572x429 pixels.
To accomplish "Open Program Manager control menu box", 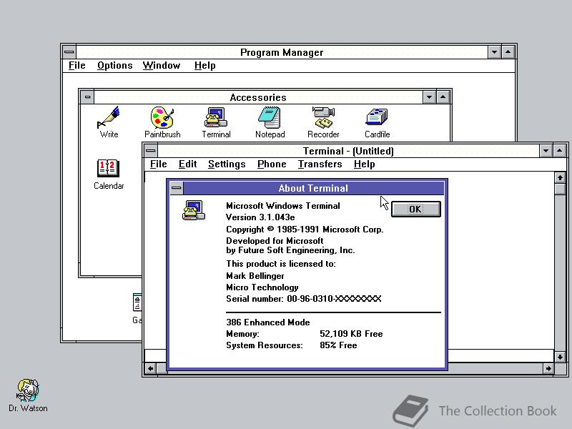I will coord(69,52).
